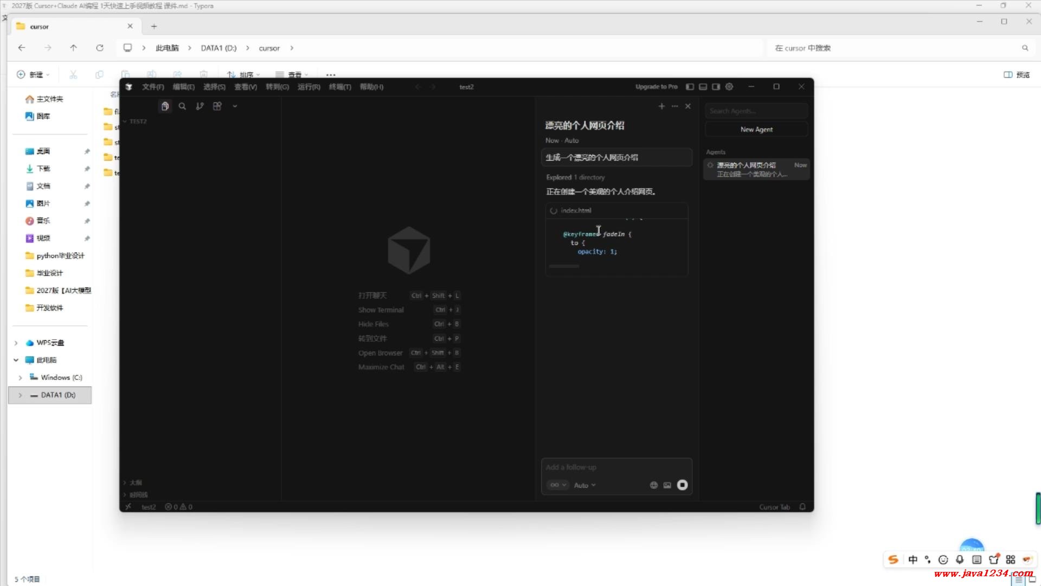Stop the agent generation with the stop button

coord(682,485)
